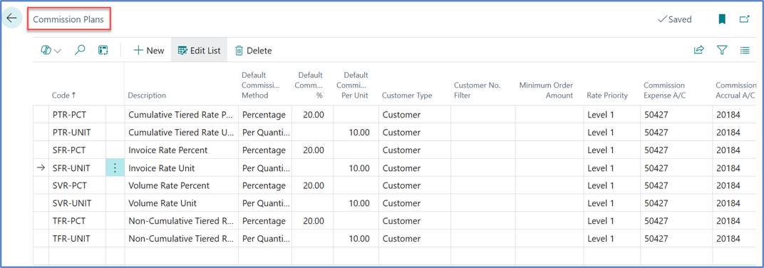764x268 pixels.
Task: Click the empty Customer No. Filter cell for SFR-PCT
Action: point(483,150)
